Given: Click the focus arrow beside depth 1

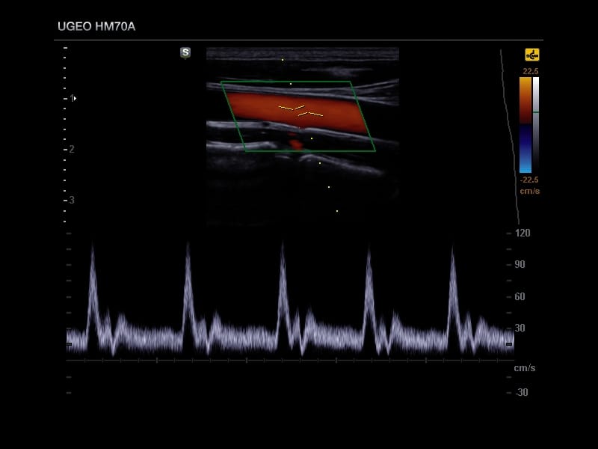Looking at the screenshot, I should 75,98.
